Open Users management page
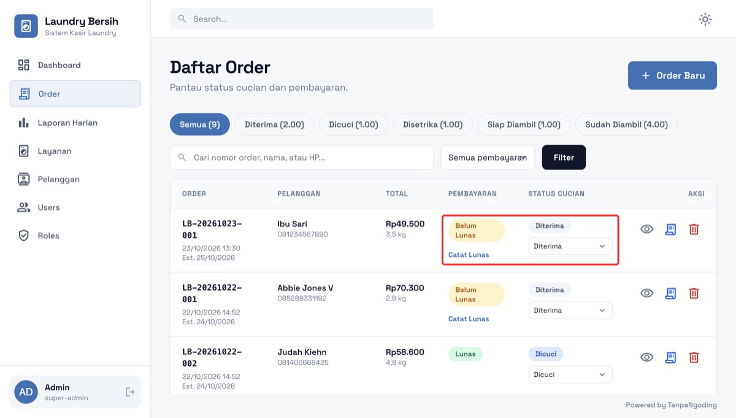The image size is (736, 418). [75, 207]
